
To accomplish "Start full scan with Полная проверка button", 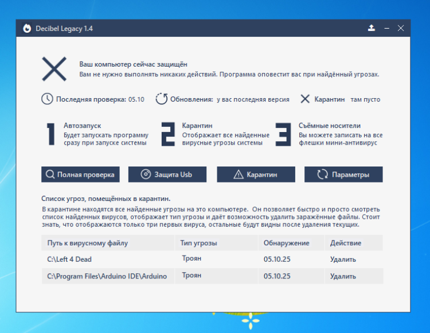I will click(x=80, y=175).
